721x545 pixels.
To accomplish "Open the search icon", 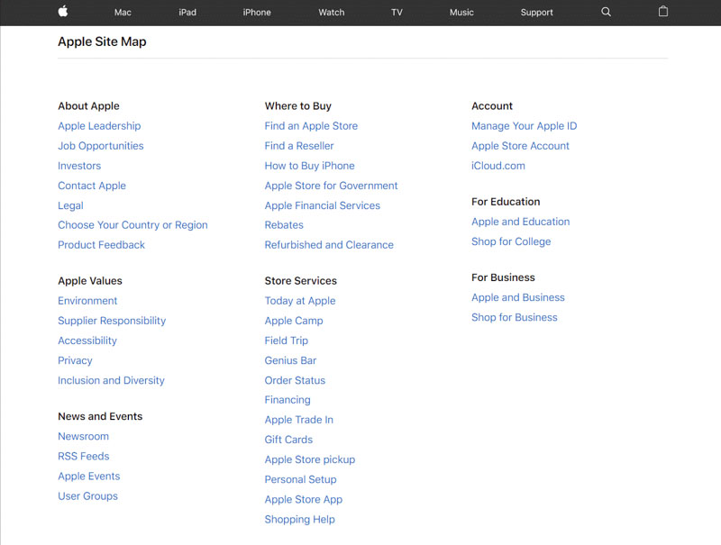I will [606, 12].
